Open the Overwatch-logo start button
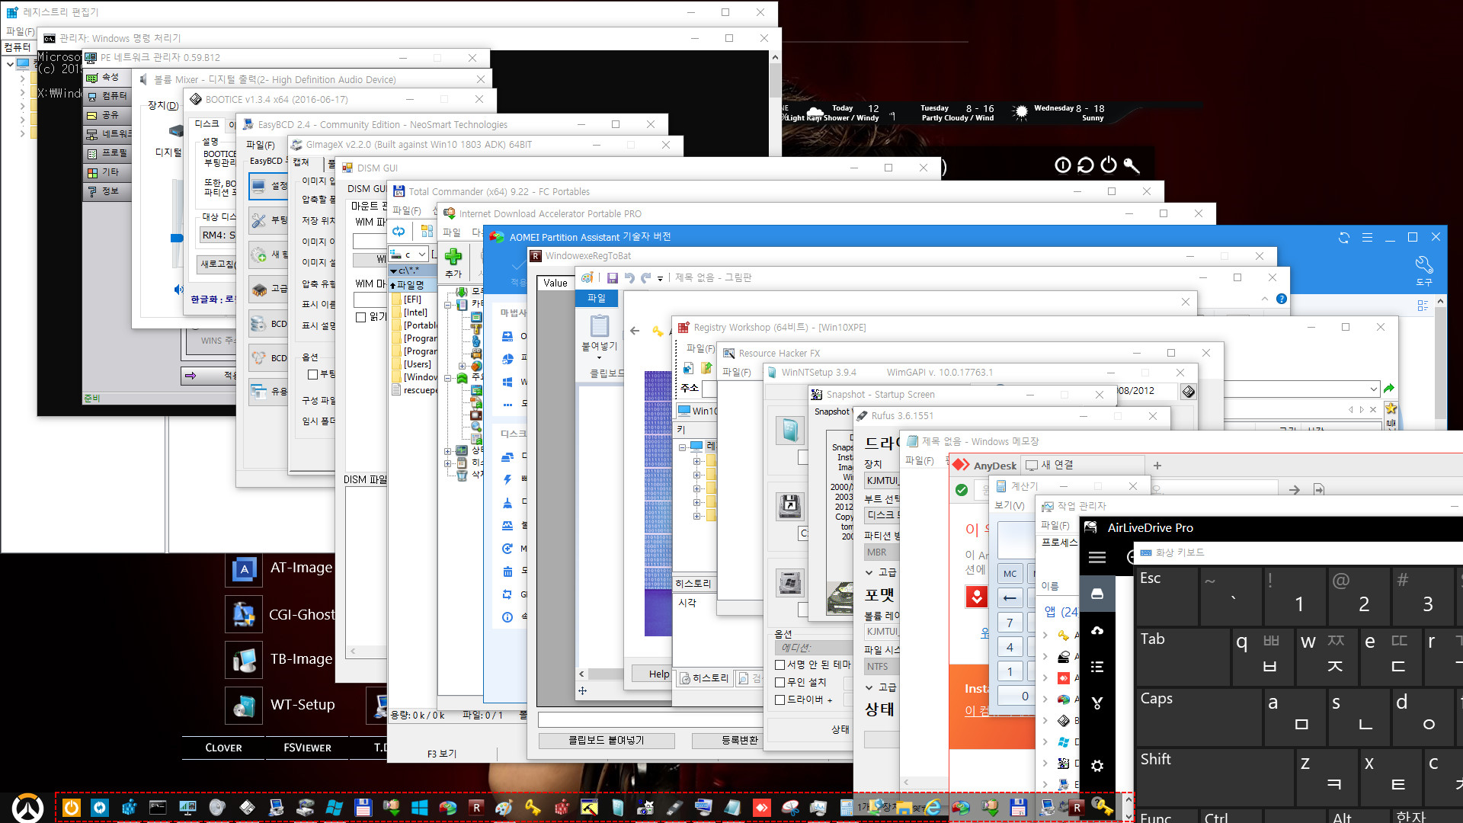Viewport: 1463px width, 823px height. pyautogui.click(x=28, y=808)
